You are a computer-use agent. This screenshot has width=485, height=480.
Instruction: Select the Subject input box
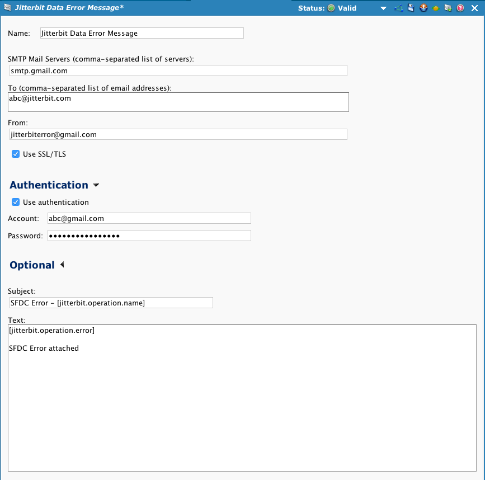(111, 303)
